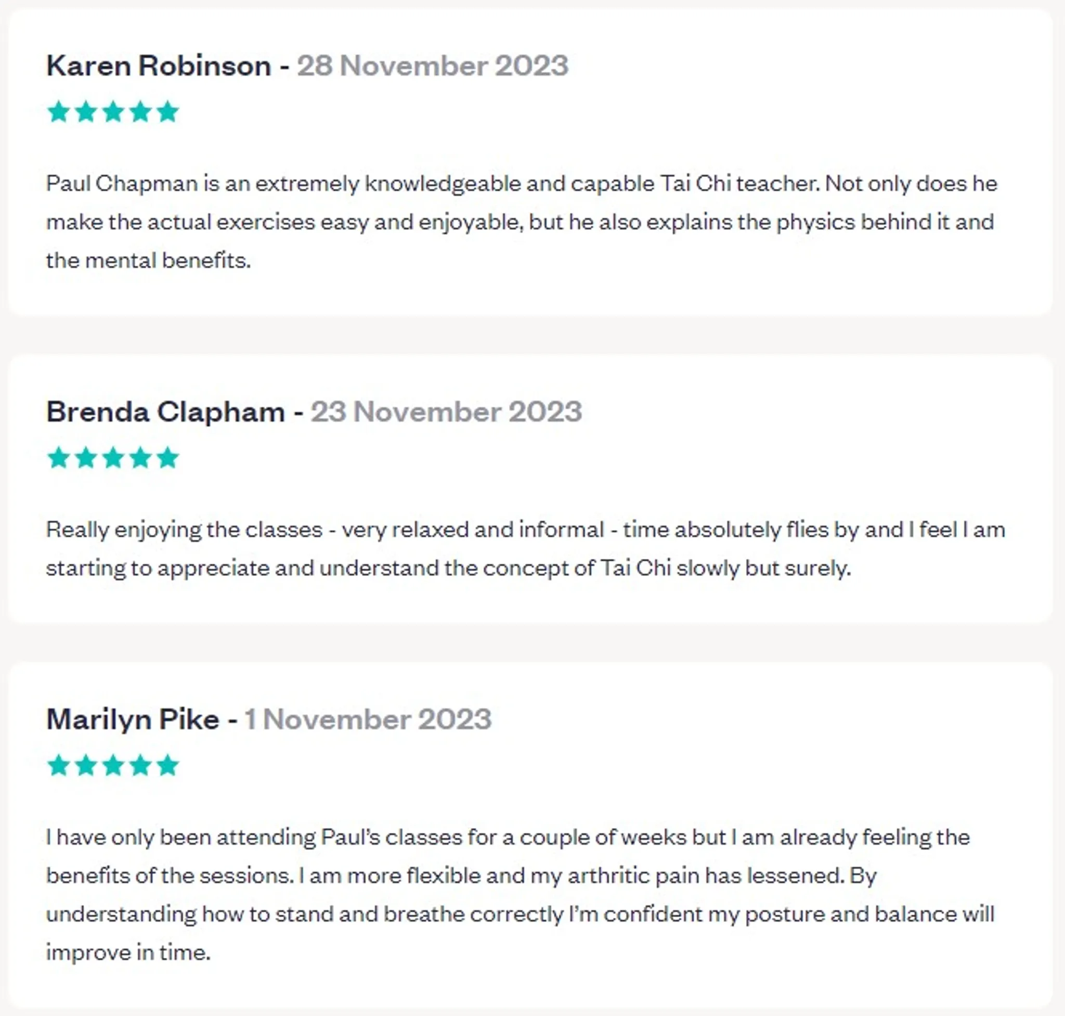The image size is (1065, 1016).
Task: Click fifth star in Karen Robinson's rating
Action: pyautogui.click(x=168, y=112)
